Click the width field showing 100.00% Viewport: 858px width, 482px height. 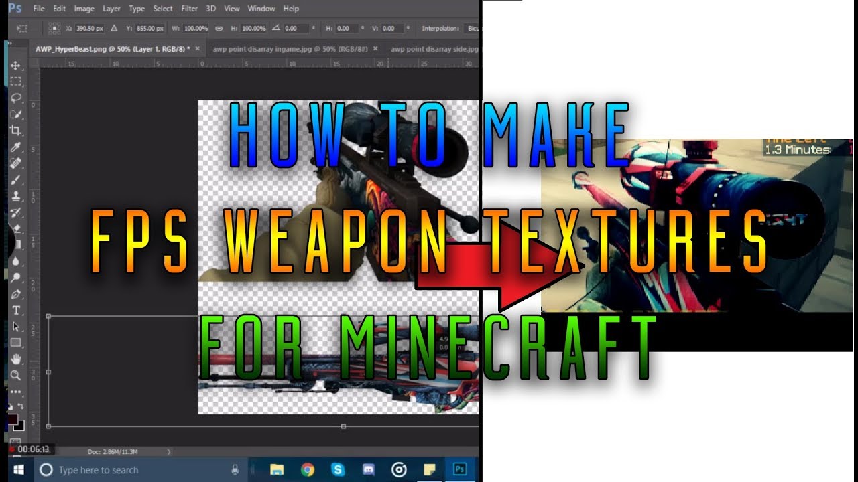[195, 29]
